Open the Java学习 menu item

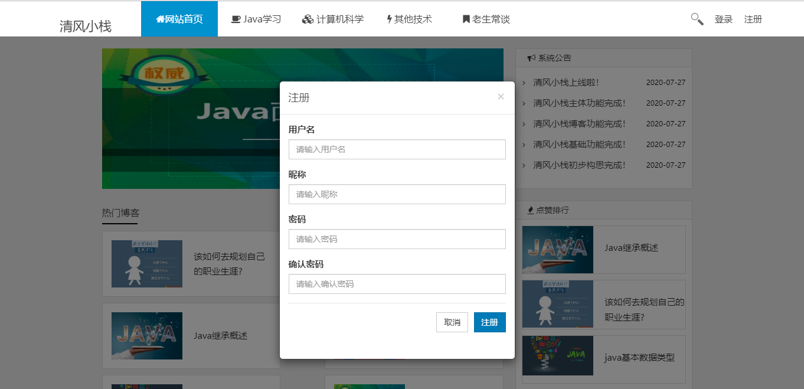[256, 19]
